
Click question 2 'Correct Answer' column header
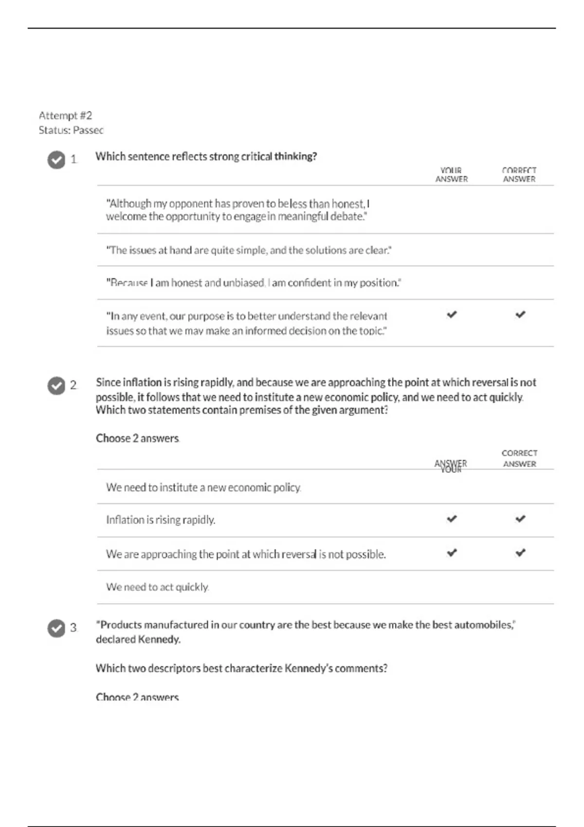(x=519, y=458)
